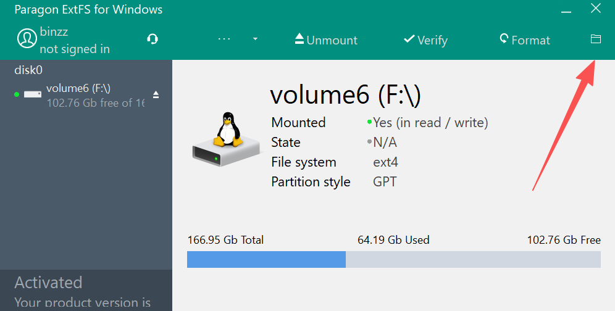Click the blue used-space portion of bar

point(266,260)
